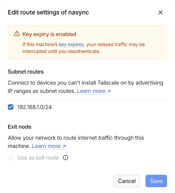Click external arrow icon beside exit node Learn more
Viewport: 175px width, 193px height.
(64, 146)
